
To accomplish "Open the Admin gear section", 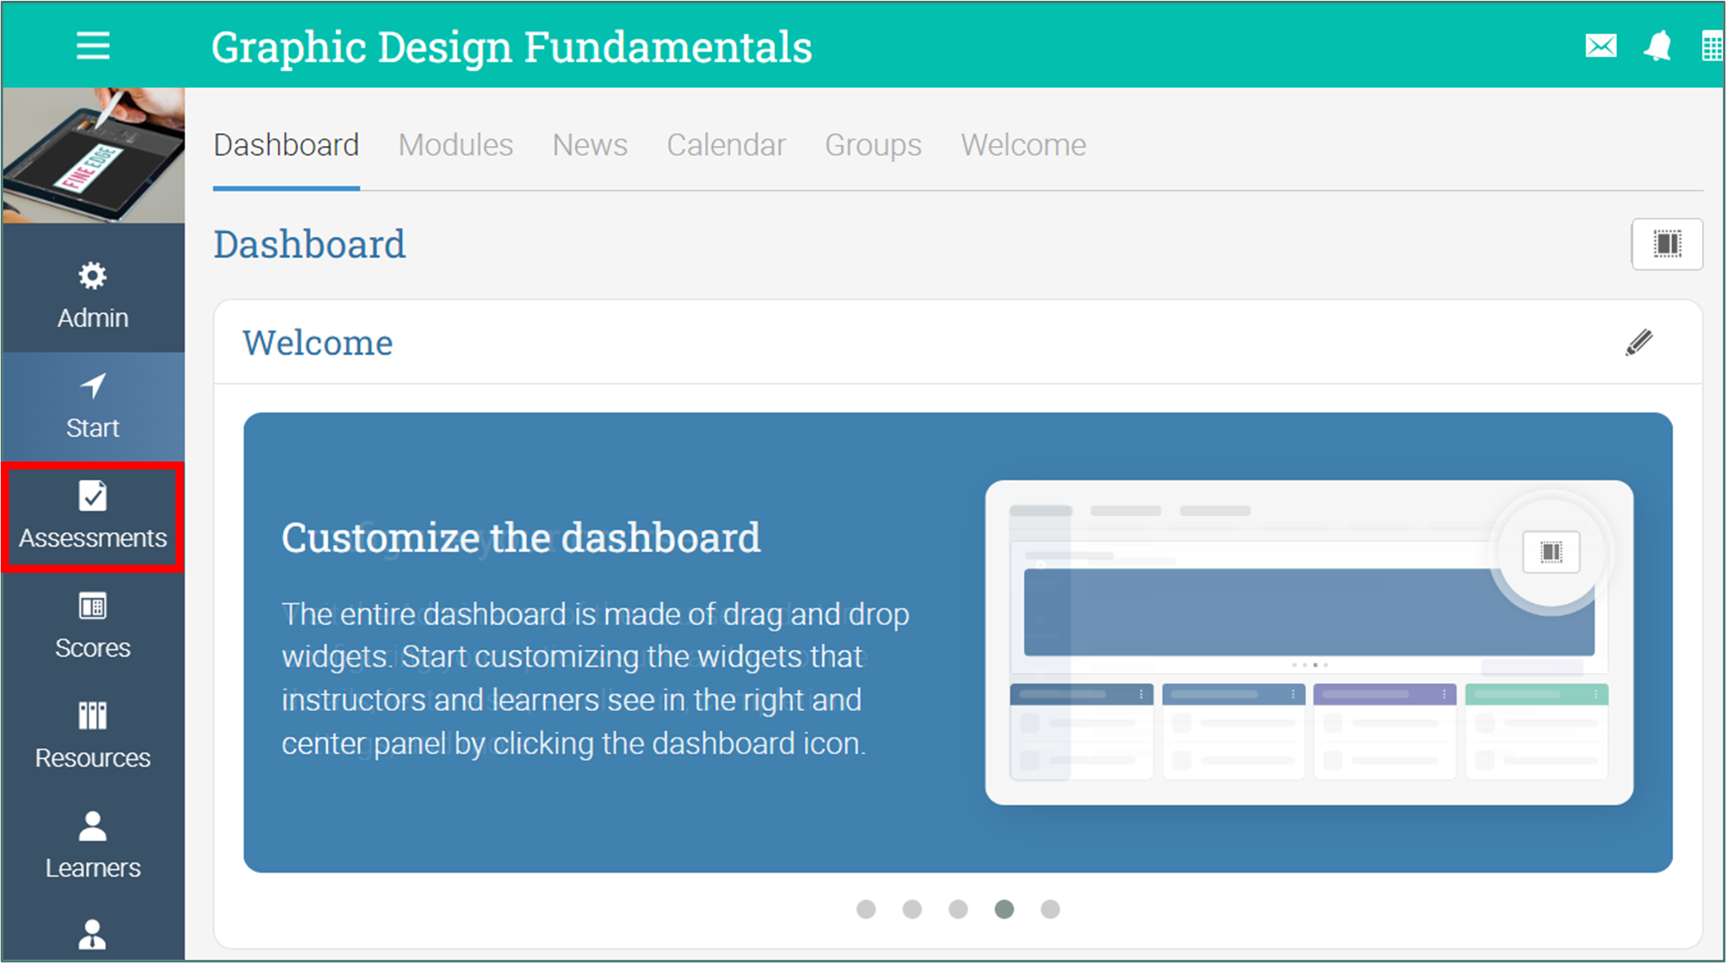I will (x=93, y=295).
